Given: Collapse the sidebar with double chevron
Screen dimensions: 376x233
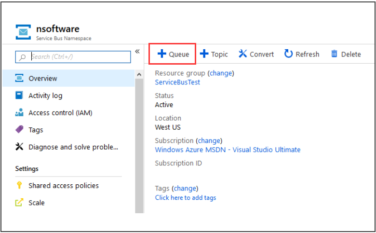Looking at the screenshot, I should click(x=137, y=51).
